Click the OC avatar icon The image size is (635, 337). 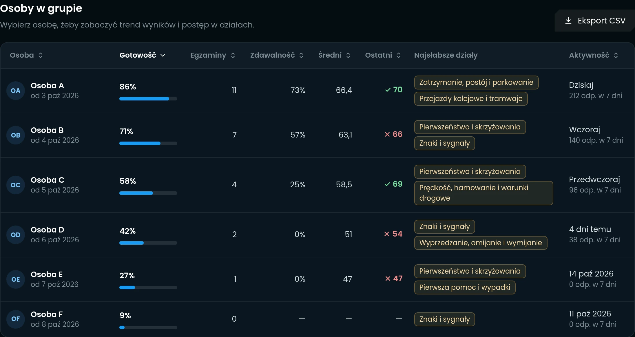tap(16, 185)
